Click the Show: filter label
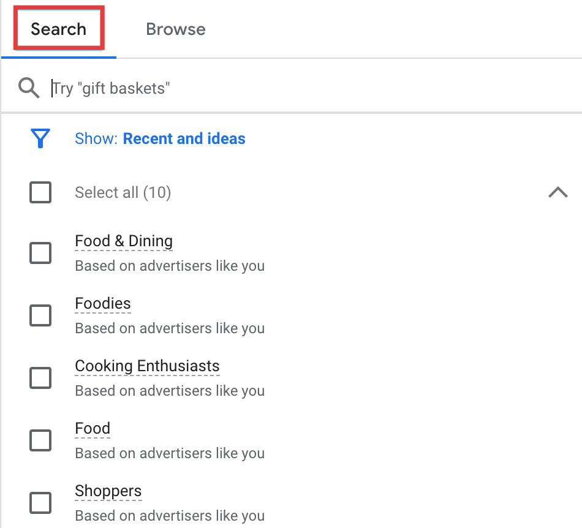This screenshot has width=582, height=528. pyautogui.click(x=96, y=138)
